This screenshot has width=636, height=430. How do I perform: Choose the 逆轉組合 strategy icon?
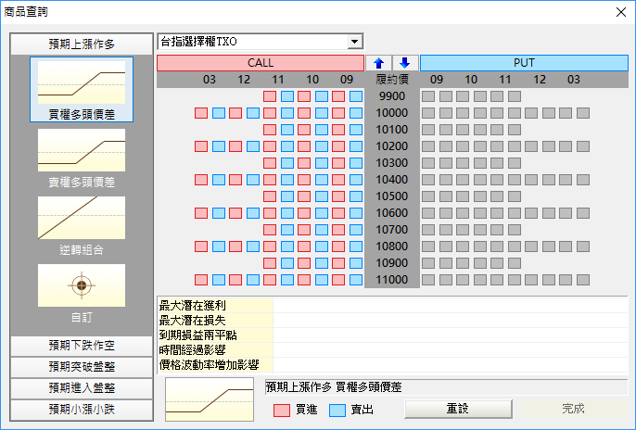tap(81, 219)
